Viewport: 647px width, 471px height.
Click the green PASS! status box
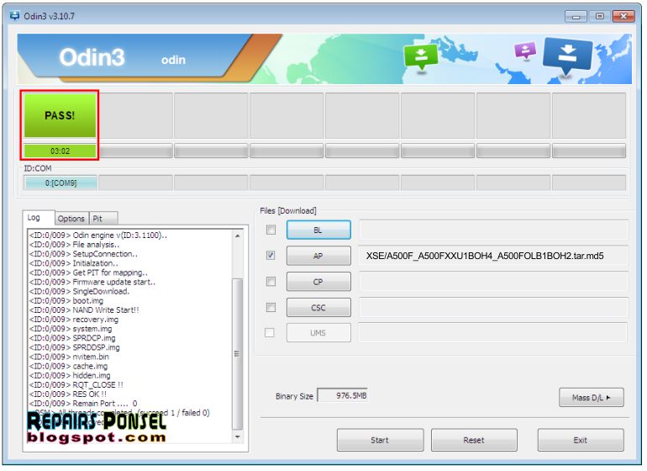60,115
